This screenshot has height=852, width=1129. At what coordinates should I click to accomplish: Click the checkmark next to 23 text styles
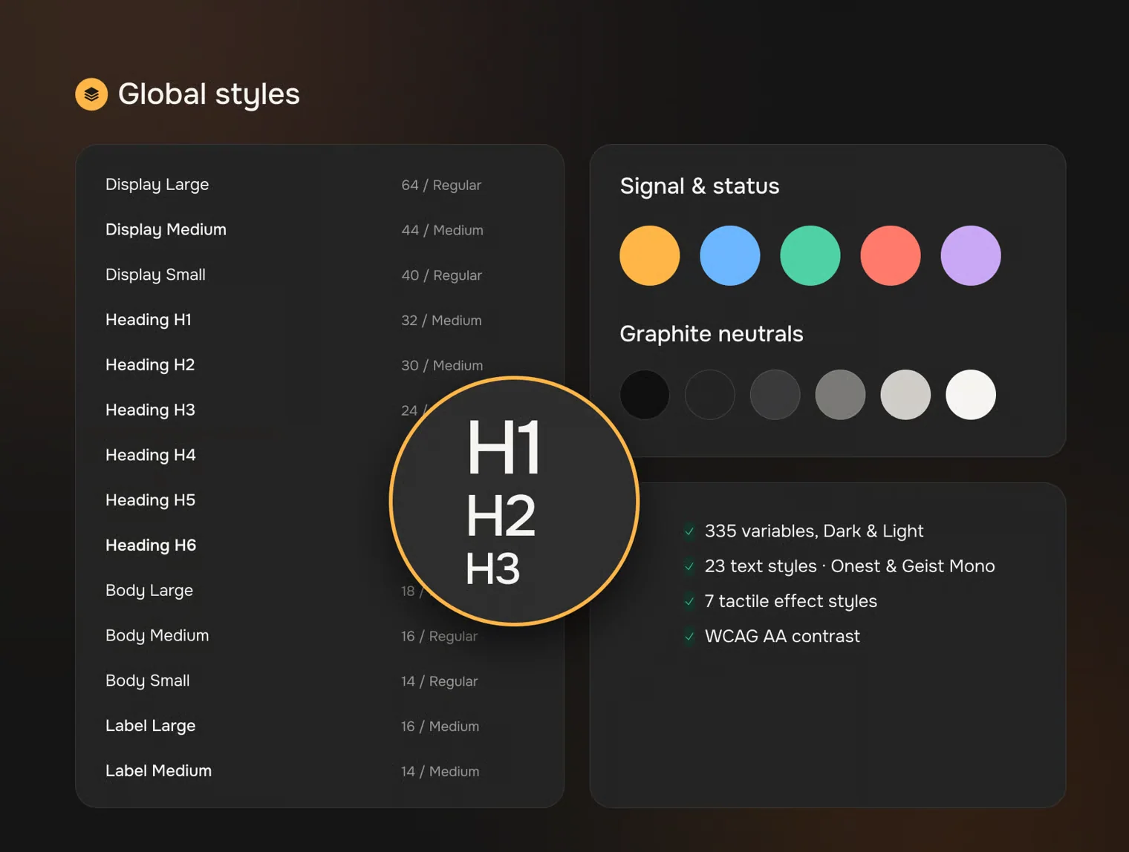689,566
